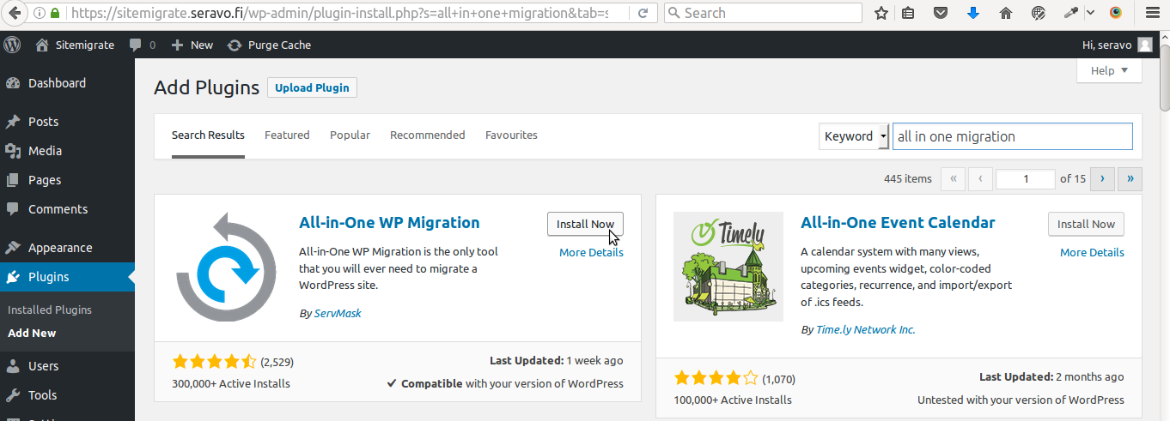Open the Hi, seravo account menu

tap(1118, 45)
